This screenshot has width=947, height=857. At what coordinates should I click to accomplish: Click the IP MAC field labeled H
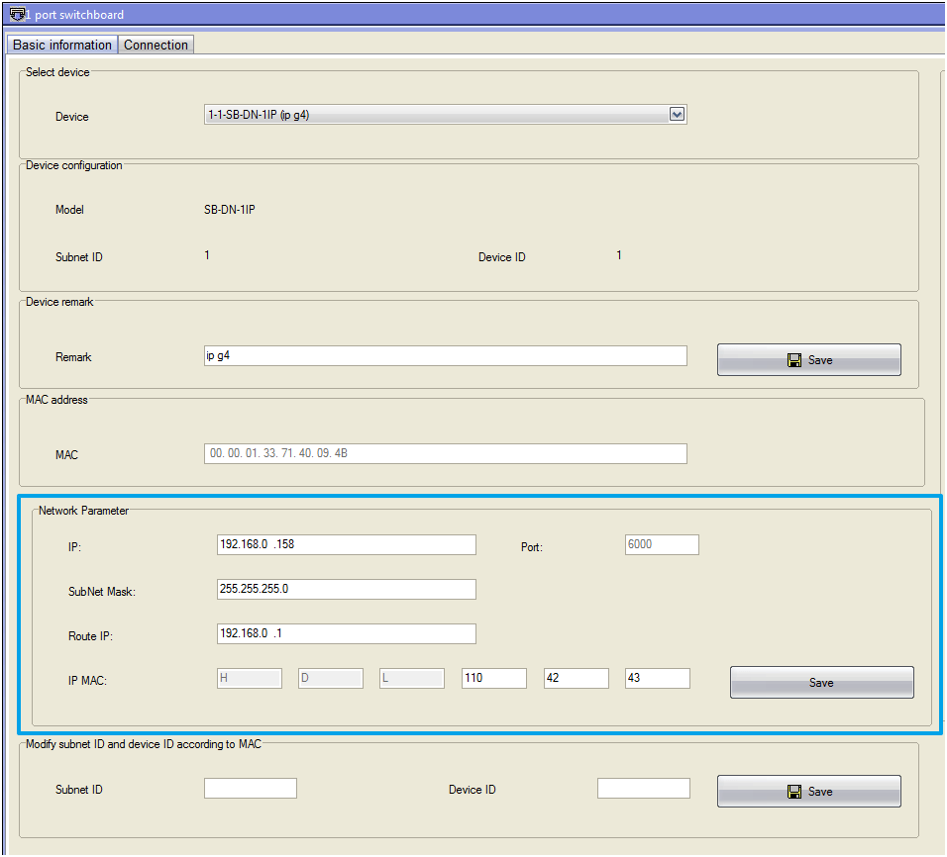click(250, 678)
